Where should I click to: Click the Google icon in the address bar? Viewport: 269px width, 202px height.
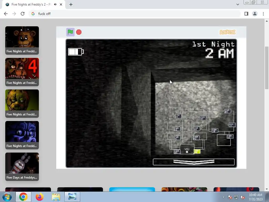[33, 14]
